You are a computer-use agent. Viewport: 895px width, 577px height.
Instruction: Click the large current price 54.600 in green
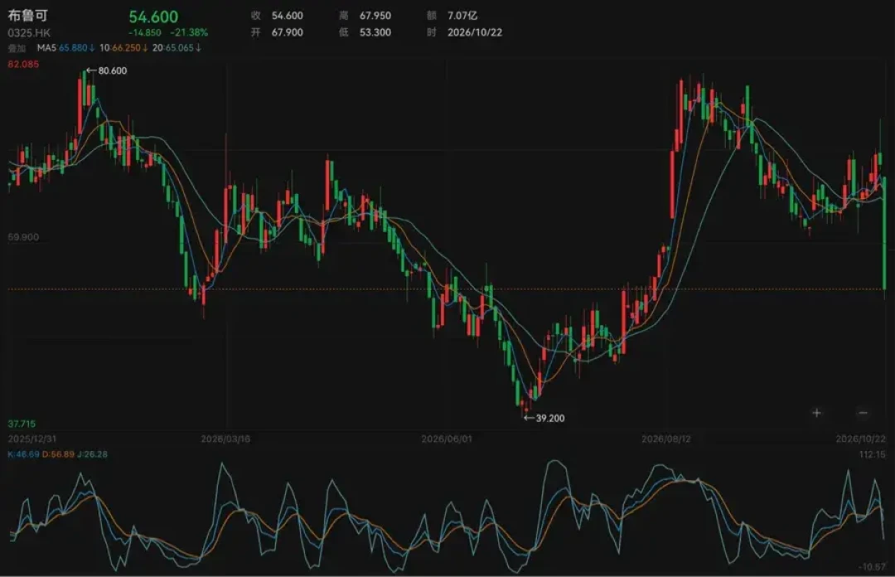coord(153,17)
